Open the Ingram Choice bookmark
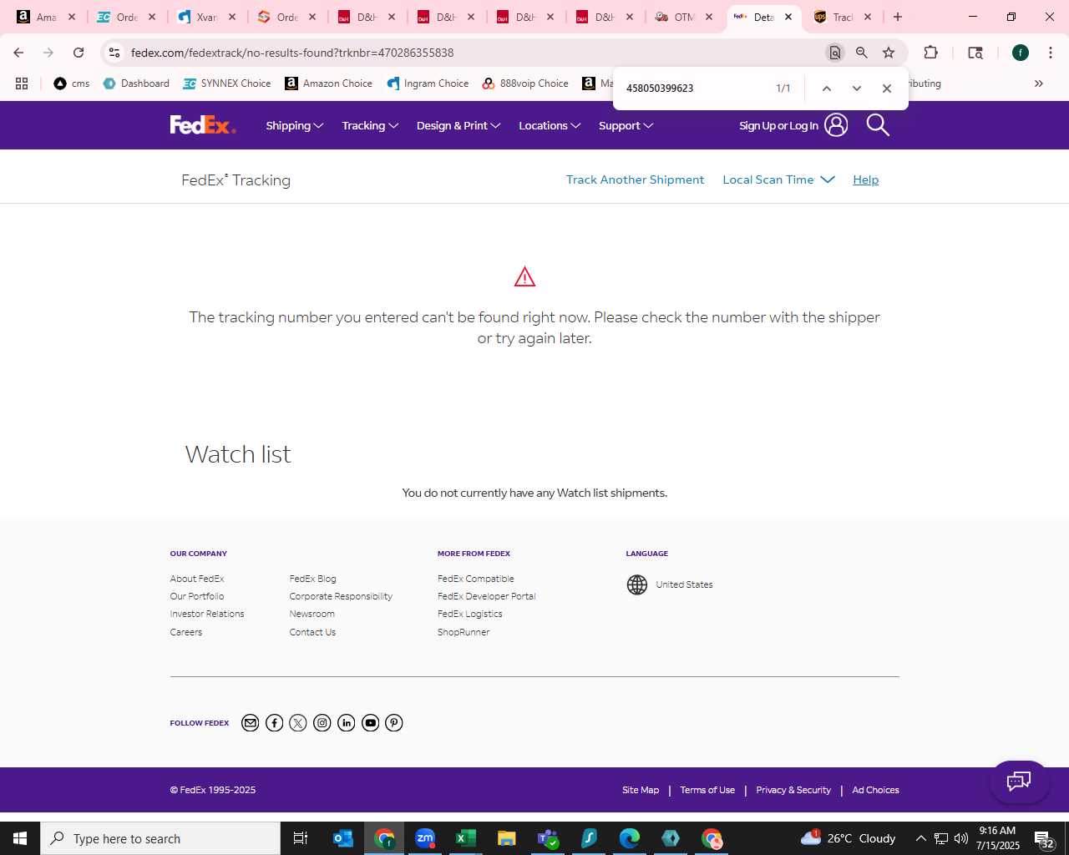 (428, 83)
